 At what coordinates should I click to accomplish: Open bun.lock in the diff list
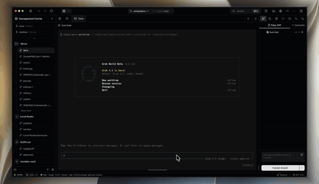(x=283, y=32)
